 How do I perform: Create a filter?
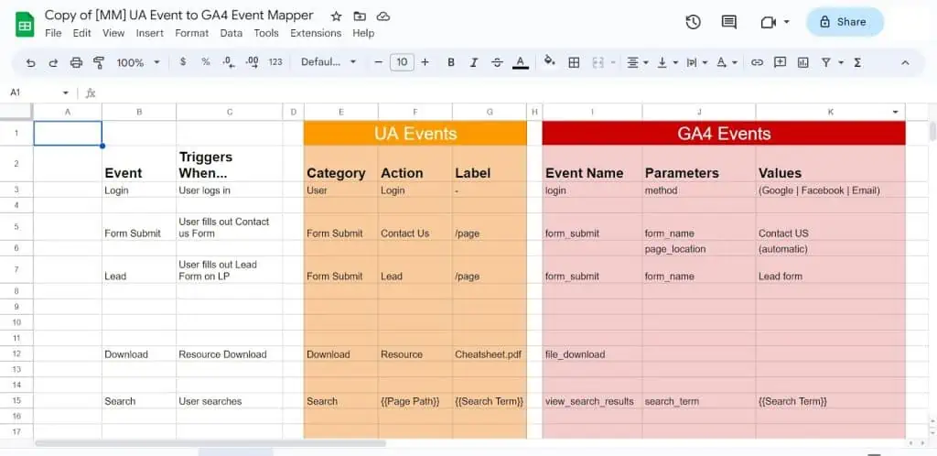pos(826,62)
